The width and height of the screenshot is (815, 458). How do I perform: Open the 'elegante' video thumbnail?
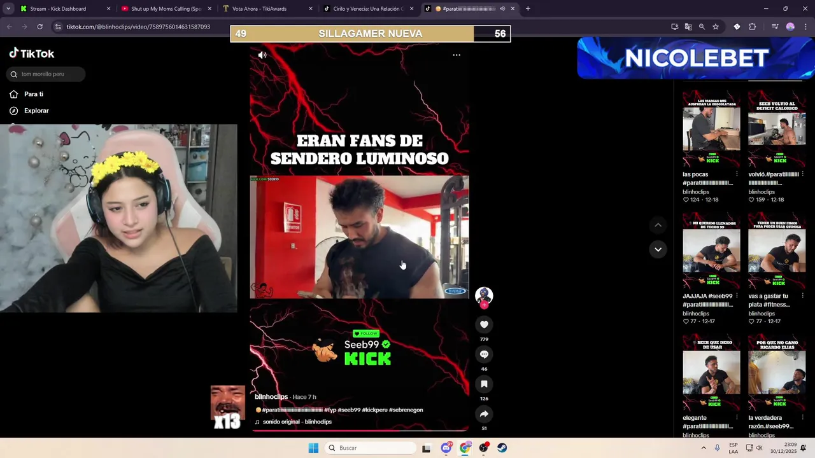(x=711, y=373)
